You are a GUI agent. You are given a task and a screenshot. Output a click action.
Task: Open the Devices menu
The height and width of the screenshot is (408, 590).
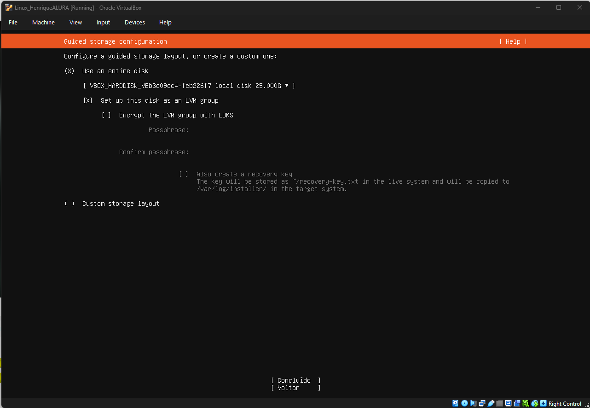134,22
